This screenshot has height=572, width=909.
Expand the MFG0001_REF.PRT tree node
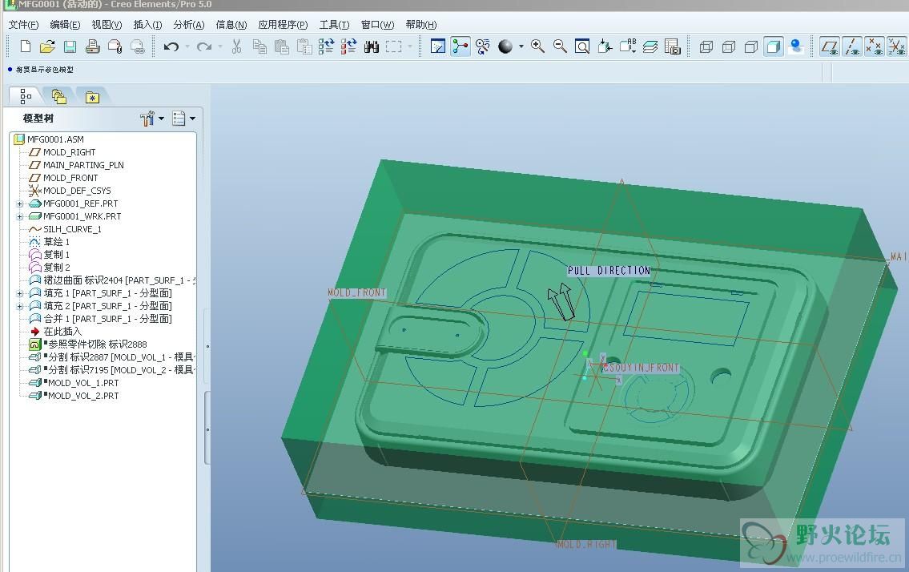coord(20,203)
